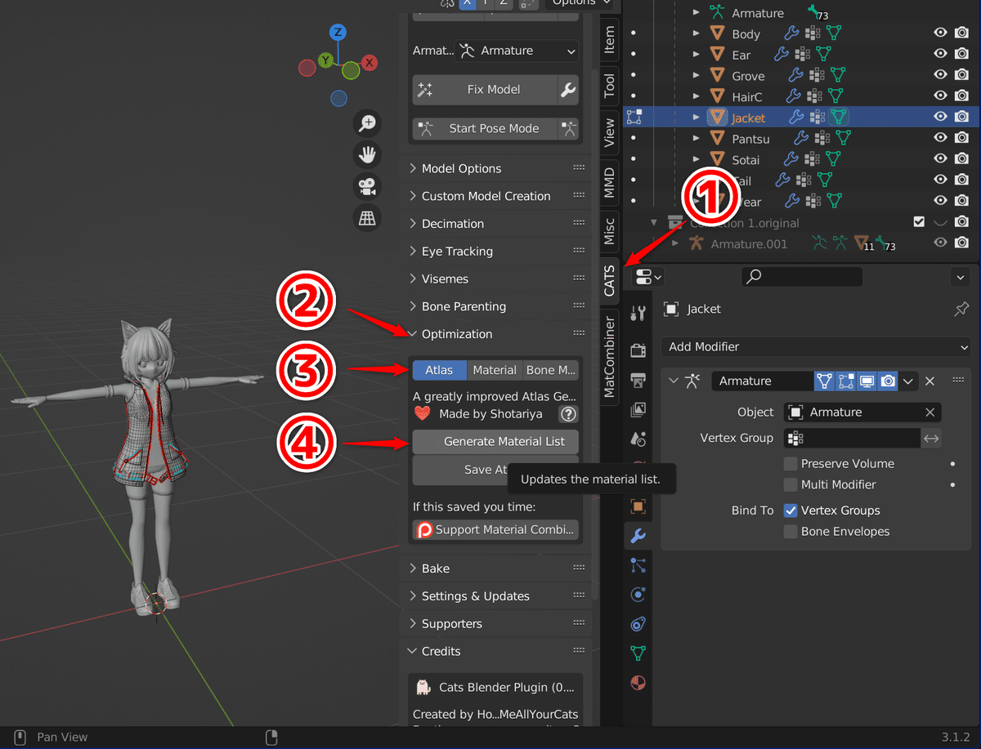The image size is (981, 749).
Task: Toggle the camera view icon in viewport
Action: click(368, 186)
